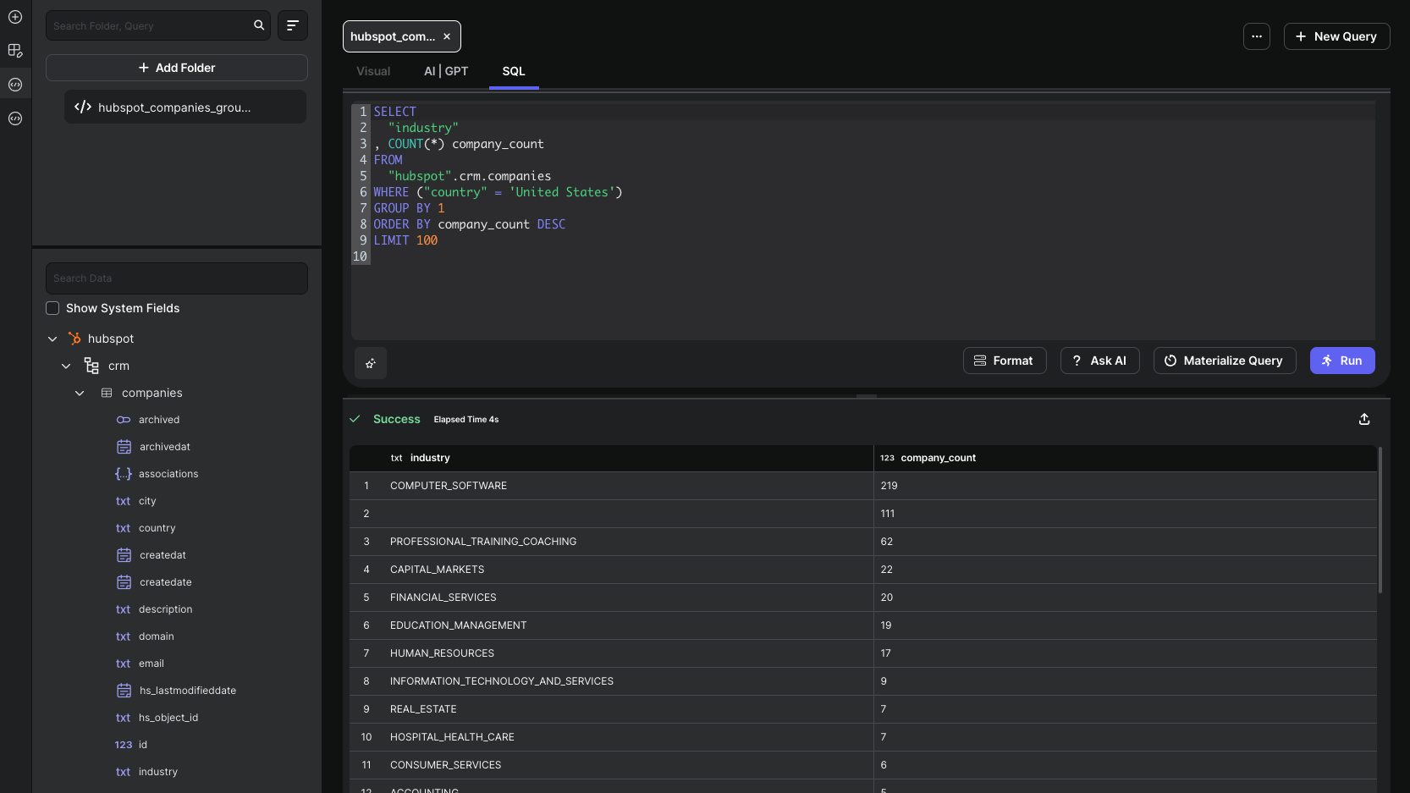Enable the Show System Fields checkbox
This screenshot has width=1410, height=793.
pyautogui.click(x=52, y=308)
